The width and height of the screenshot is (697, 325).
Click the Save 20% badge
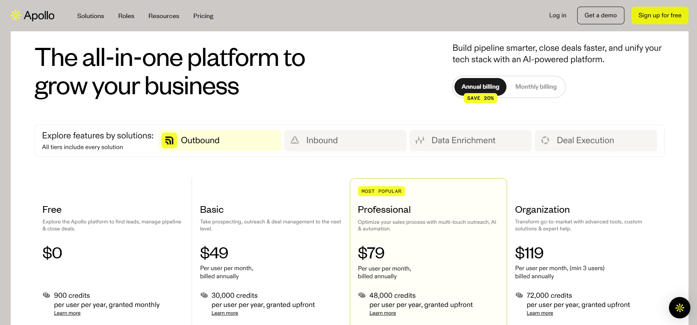click(x=480, y=98)
